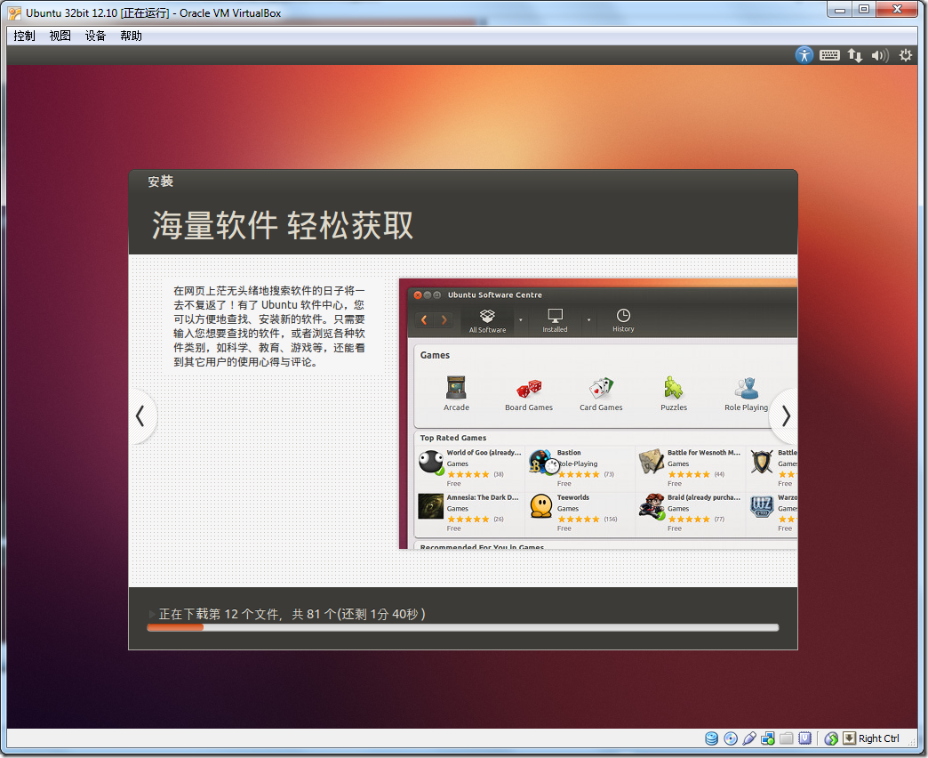This screenshot has height=758, width=928.
Task: Click the accessibility icon in top panel
Action: point(804,55)
